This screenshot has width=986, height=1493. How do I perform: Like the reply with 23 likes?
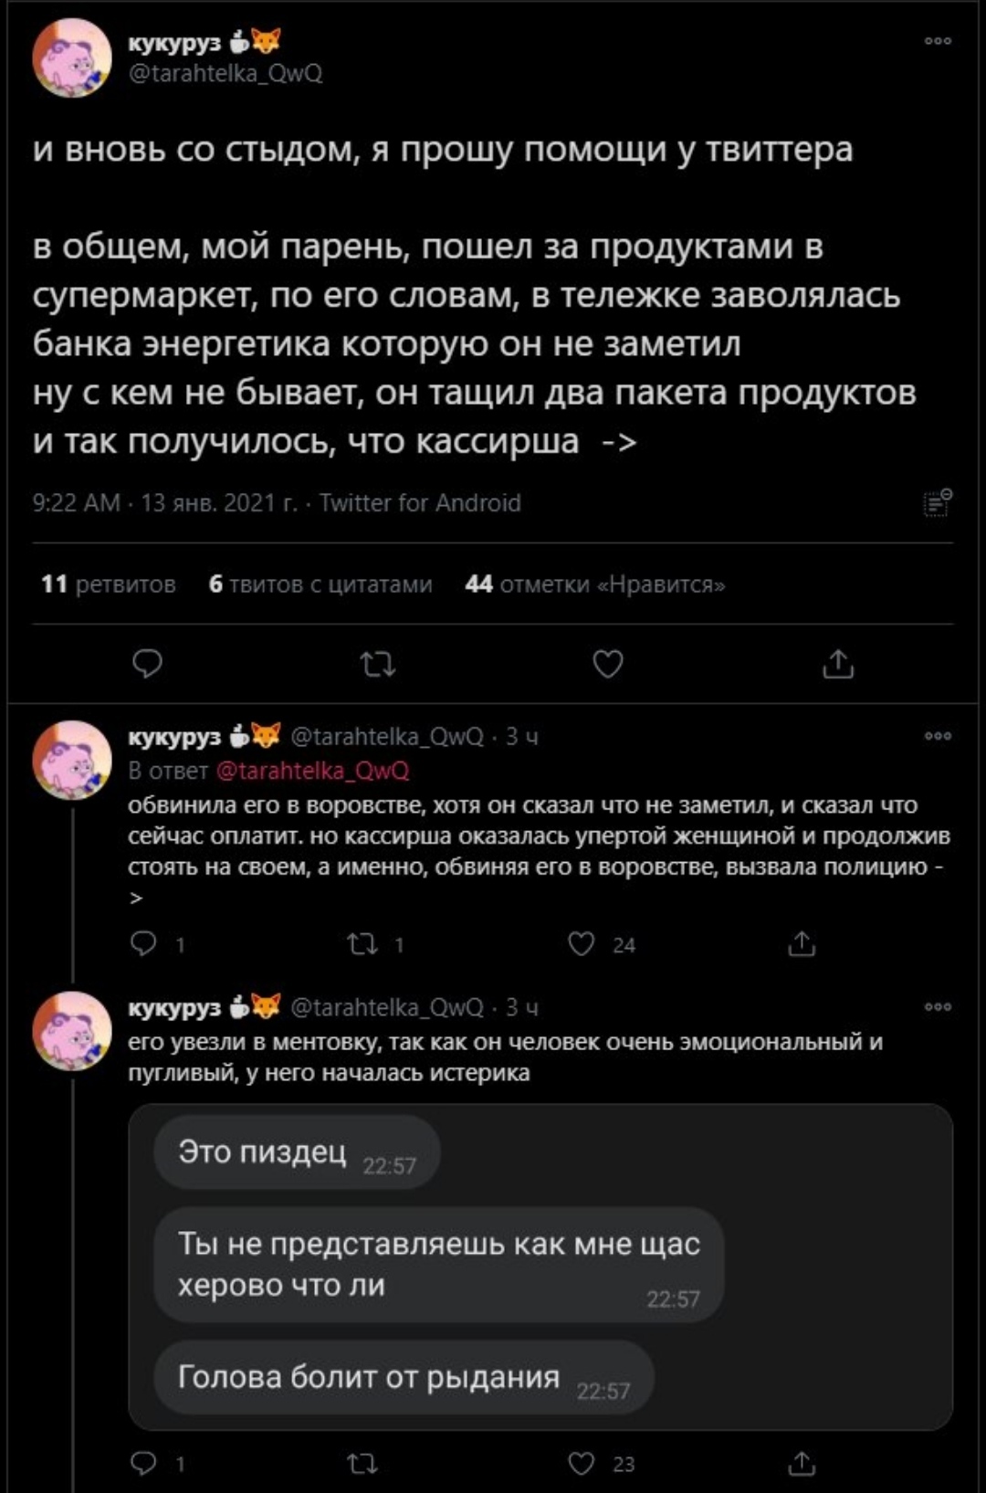(582, 1464)
